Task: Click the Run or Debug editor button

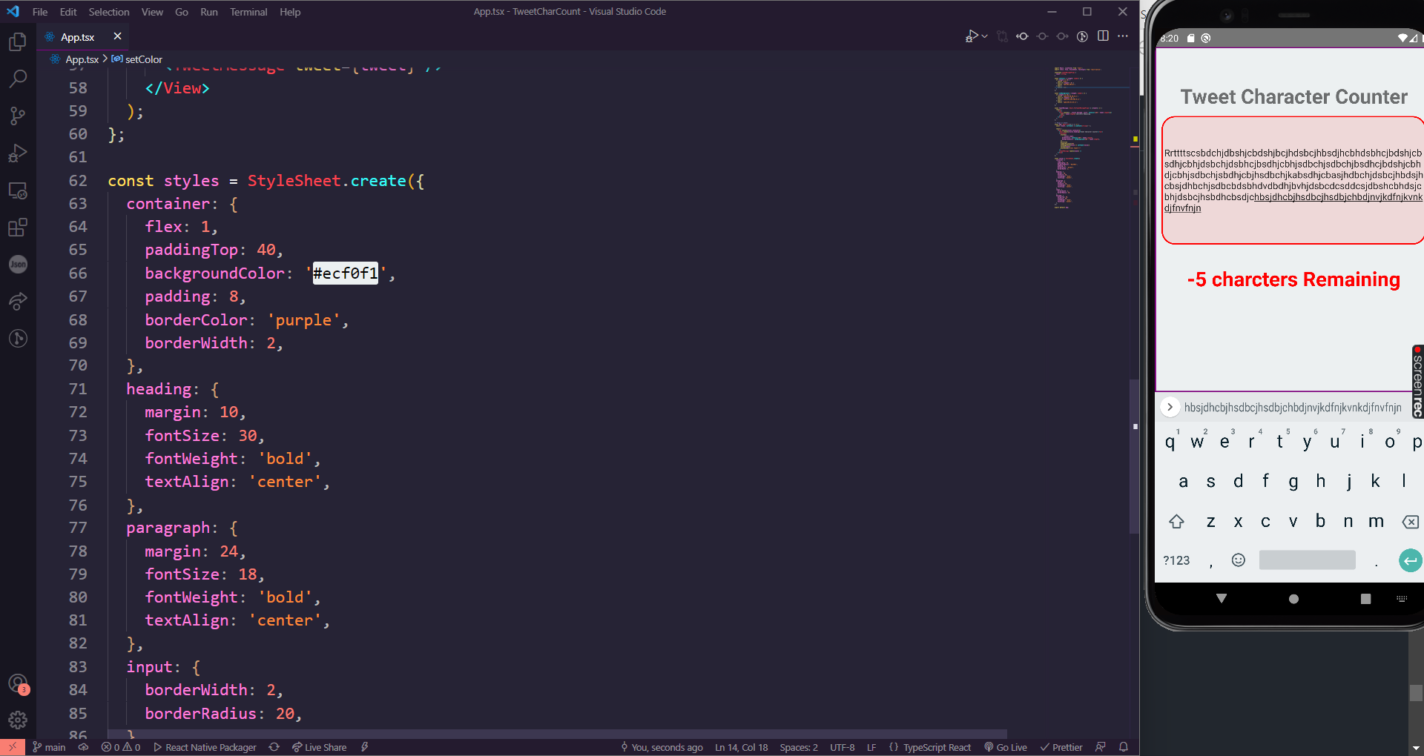Action: point(972,36)
